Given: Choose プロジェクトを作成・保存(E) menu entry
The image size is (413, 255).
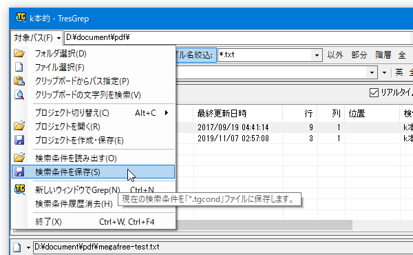Looking at the screenshot, I should pyautogui.click(x=94, y=141).
